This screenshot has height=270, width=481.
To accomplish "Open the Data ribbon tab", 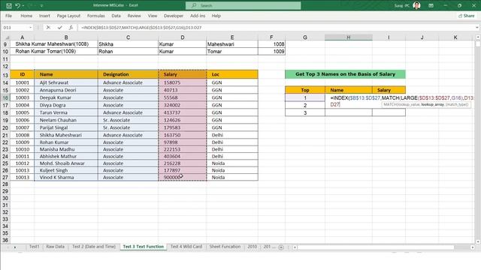I will pyautogui.click(x=116, y=16).
